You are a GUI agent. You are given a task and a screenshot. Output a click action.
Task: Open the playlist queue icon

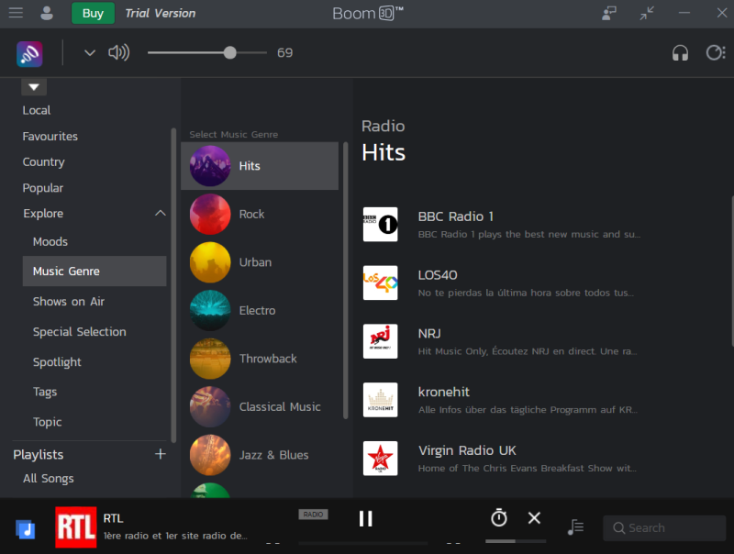(575, 526)
